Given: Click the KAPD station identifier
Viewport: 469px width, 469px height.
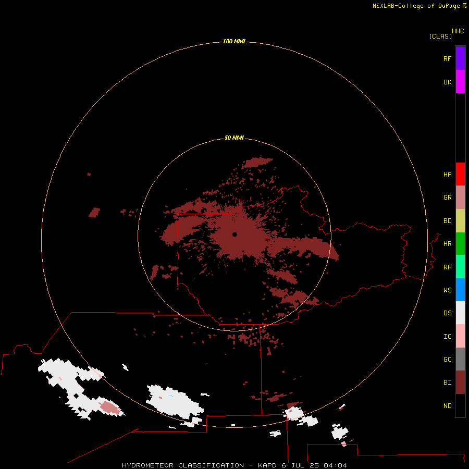Looking at the screenshot, I should point(266,465).
